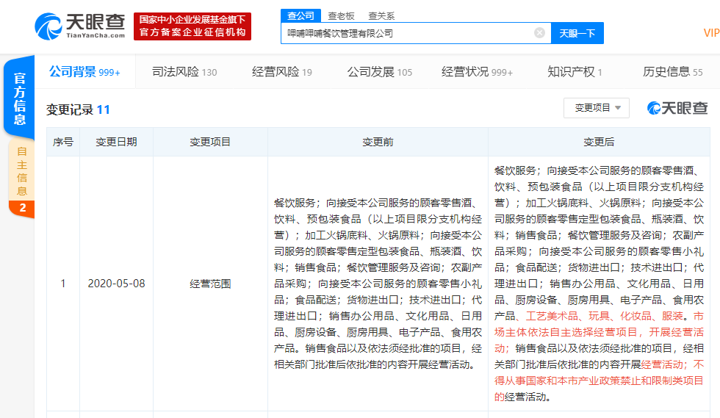Click the 变更记录 11 heading
This screenshot has height=418, width=720.
coord(78,109)
